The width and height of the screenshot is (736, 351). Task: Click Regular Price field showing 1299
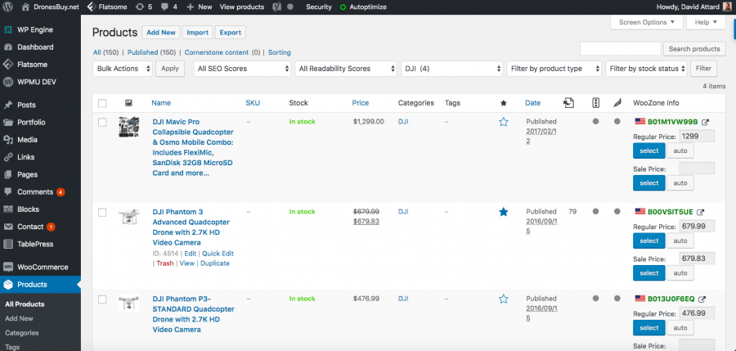697,137
